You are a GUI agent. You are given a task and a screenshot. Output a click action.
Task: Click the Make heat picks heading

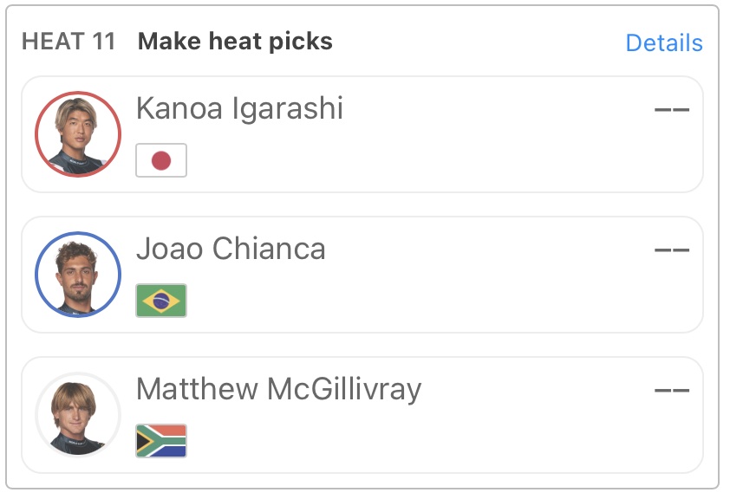(x=235, y=42)
